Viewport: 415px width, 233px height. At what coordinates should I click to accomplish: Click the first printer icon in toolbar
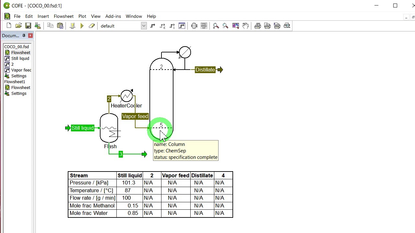coord(258,26)
